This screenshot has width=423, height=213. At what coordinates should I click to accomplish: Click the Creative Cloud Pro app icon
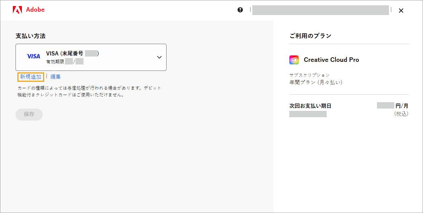tap(294, 60)
